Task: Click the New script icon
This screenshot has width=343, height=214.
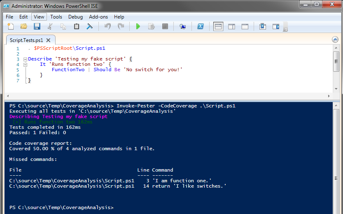Action: (11, 26)
